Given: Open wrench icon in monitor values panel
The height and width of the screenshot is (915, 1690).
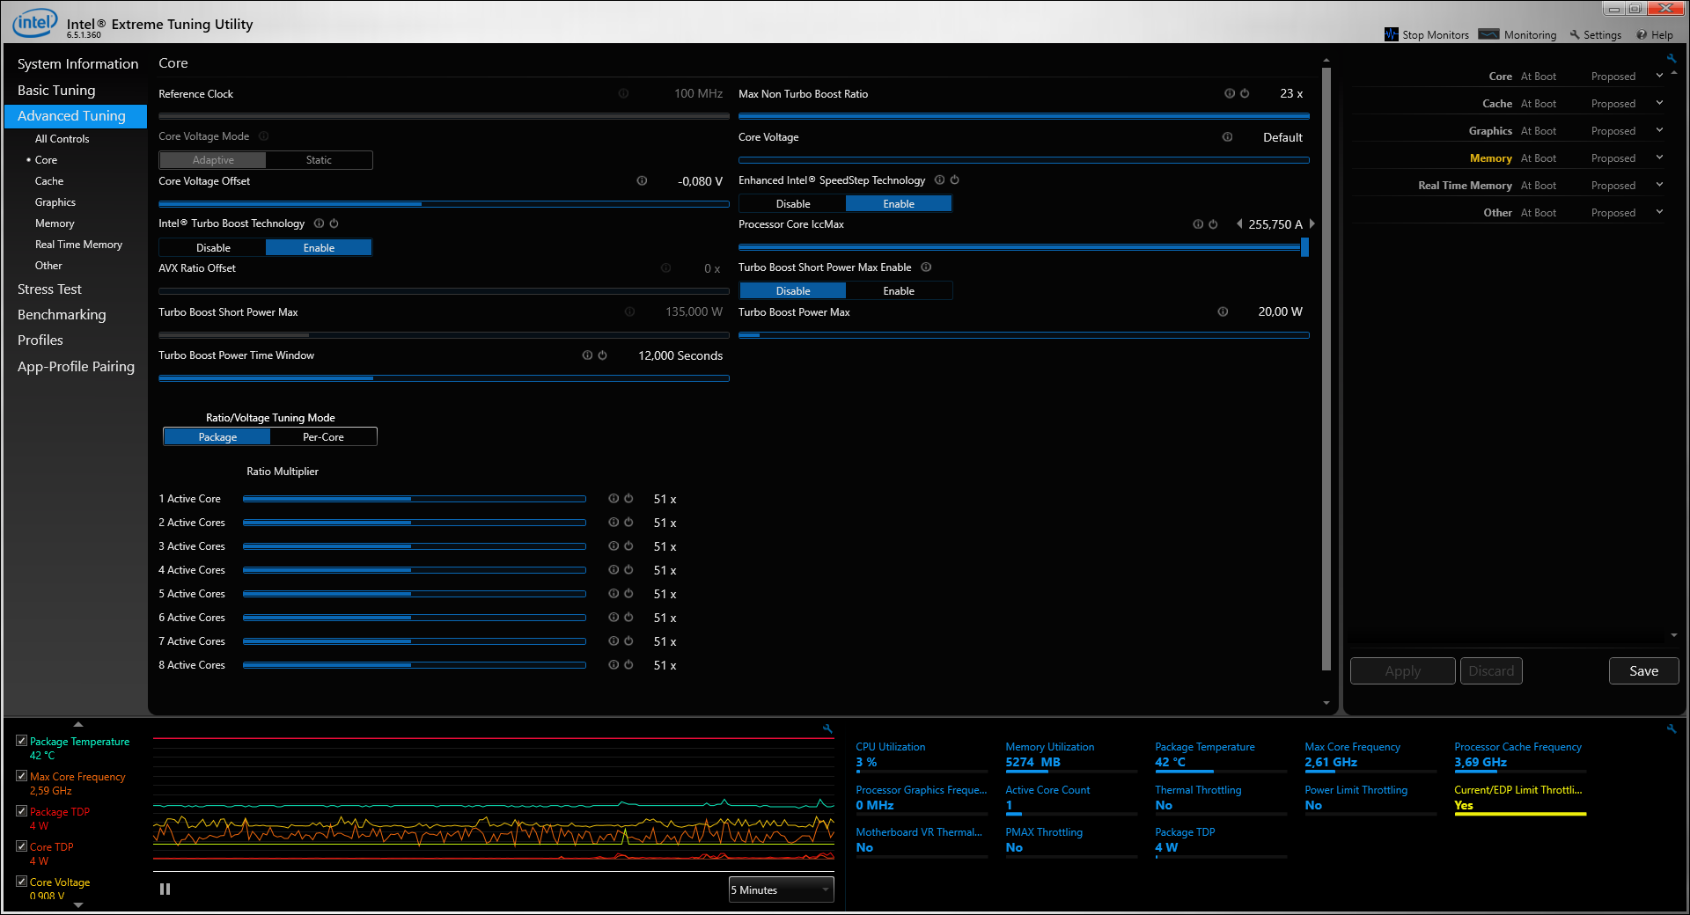Looking at the screenshot, I should (1671, 728).
